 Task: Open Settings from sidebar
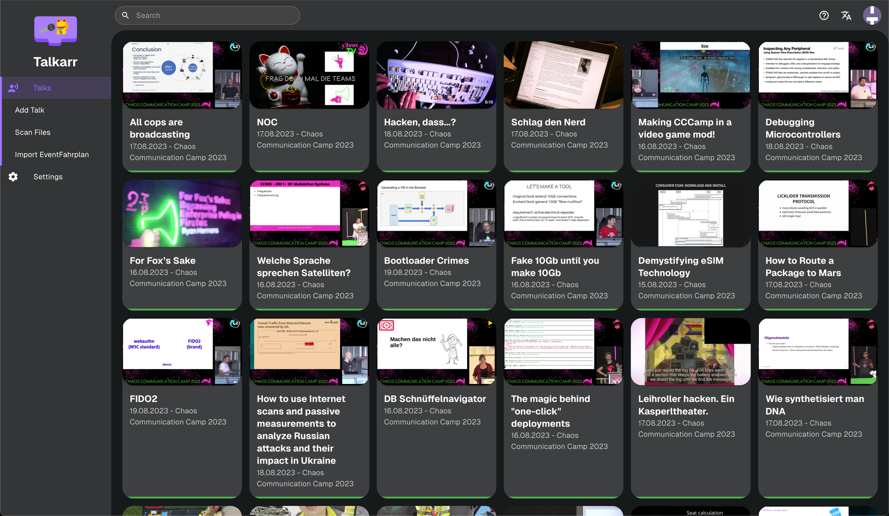(48, 177)
